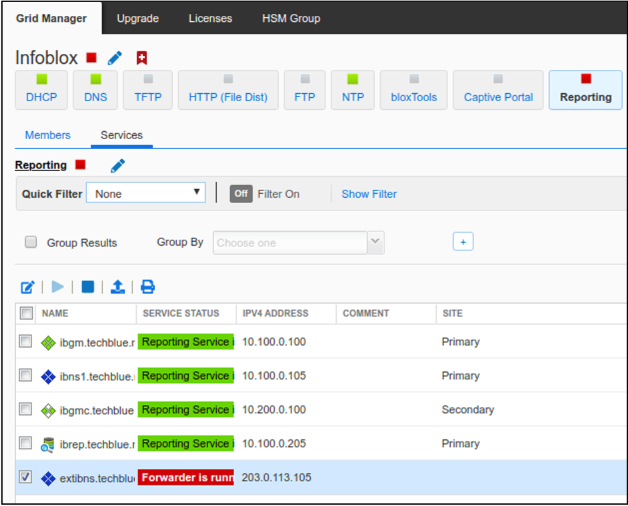This screenshot has height=506, width=628.
Task: Sort by the SERVICE STATUS column header
Action: pyautogui.click(x=181, y=313)
